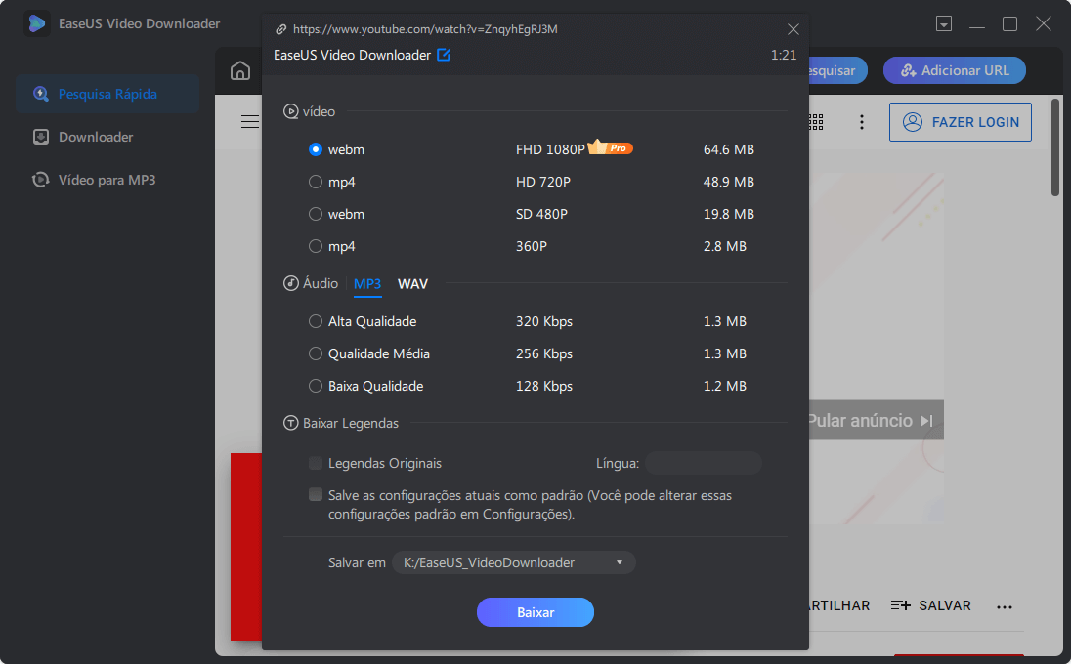
Task: Open the YouTube hamburger menu
Action: click(x=251, y=121)
